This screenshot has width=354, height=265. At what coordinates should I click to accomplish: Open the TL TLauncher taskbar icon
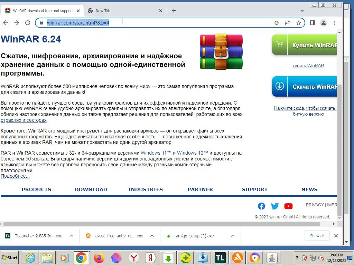pos(220,257)
